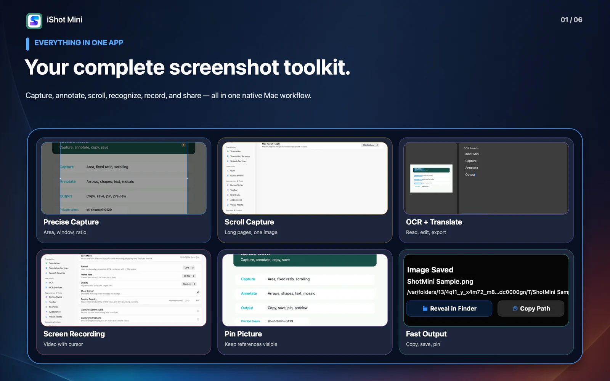The image size is (610, 381).
Task: Click the iShot Mini app logo
Action: 34,21
